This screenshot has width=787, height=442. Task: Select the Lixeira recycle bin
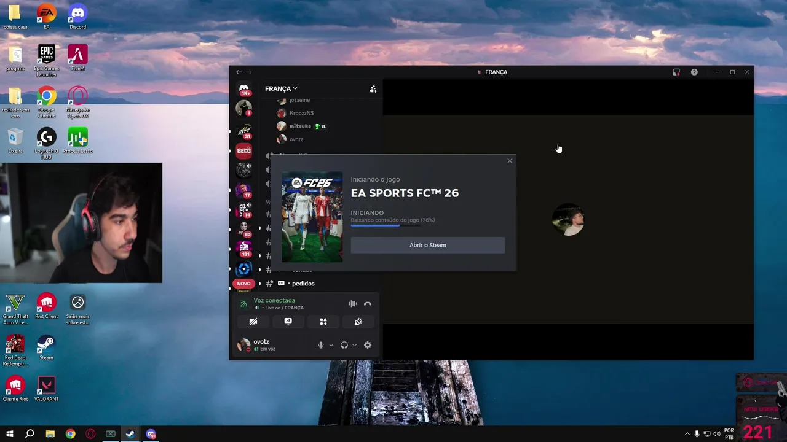(x=15, y=141)
